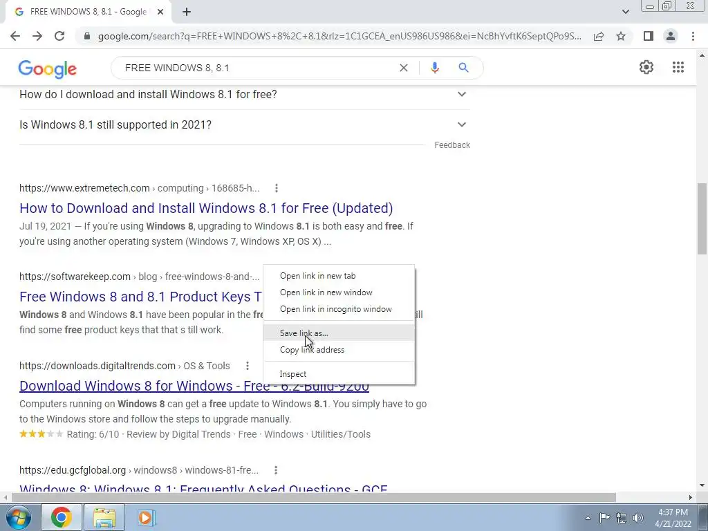Screen dimensions: 708x531
Task: Click into the Google search field
Action: point(257,68)
